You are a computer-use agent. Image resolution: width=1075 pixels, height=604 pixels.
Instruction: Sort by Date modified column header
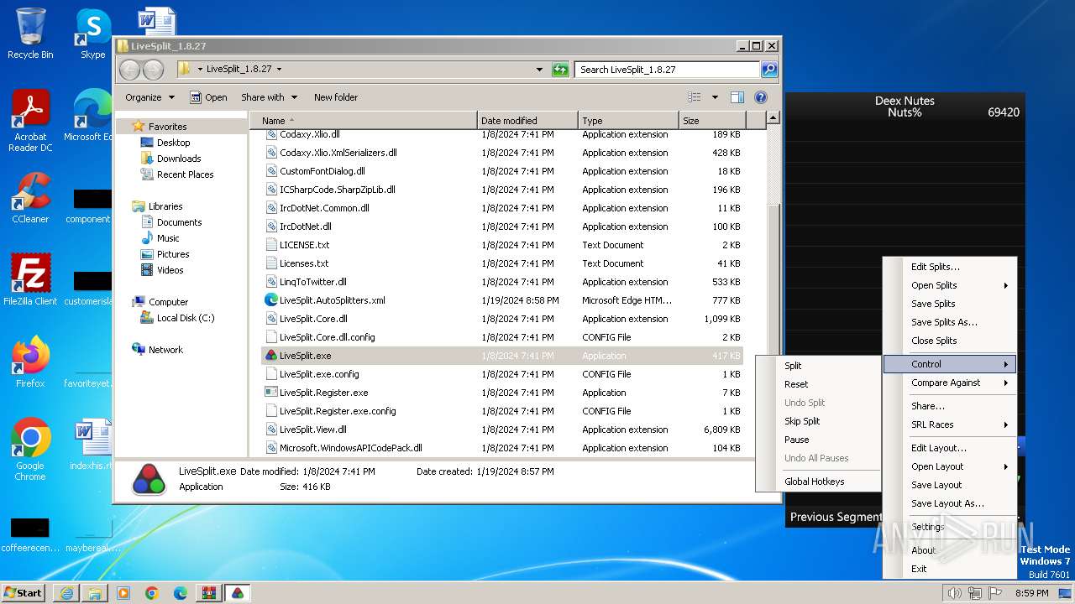click(x=527, y=121)
